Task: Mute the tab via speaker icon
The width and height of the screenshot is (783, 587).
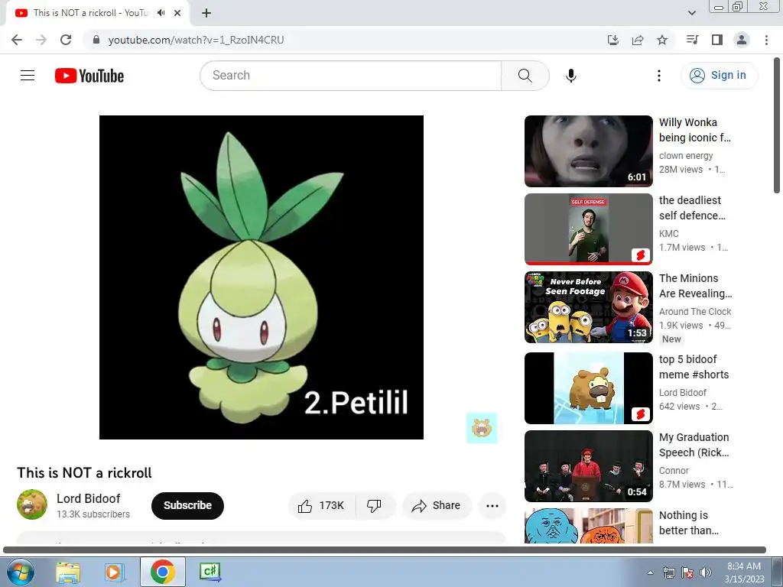Action: click(161, 13)
